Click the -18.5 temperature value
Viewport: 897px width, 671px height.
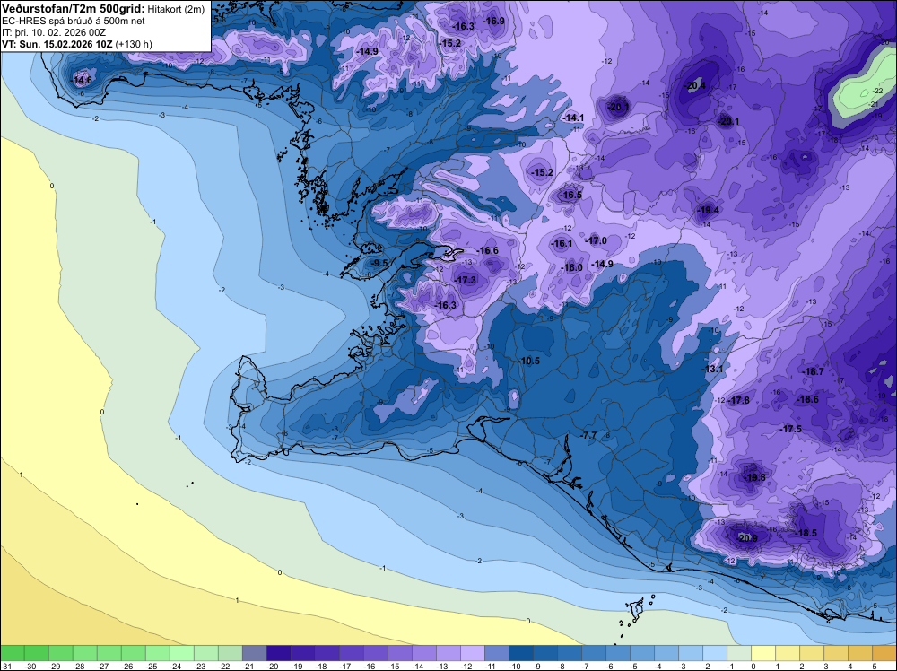[806, 533]
